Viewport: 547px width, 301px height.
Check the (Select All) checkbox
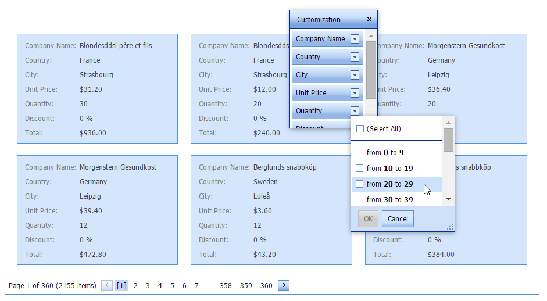coord(360,128)
